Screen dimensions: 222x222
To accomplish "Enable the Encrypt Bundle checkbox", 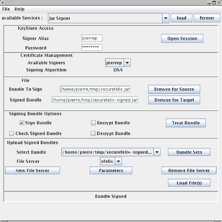I will click(93, 123).
